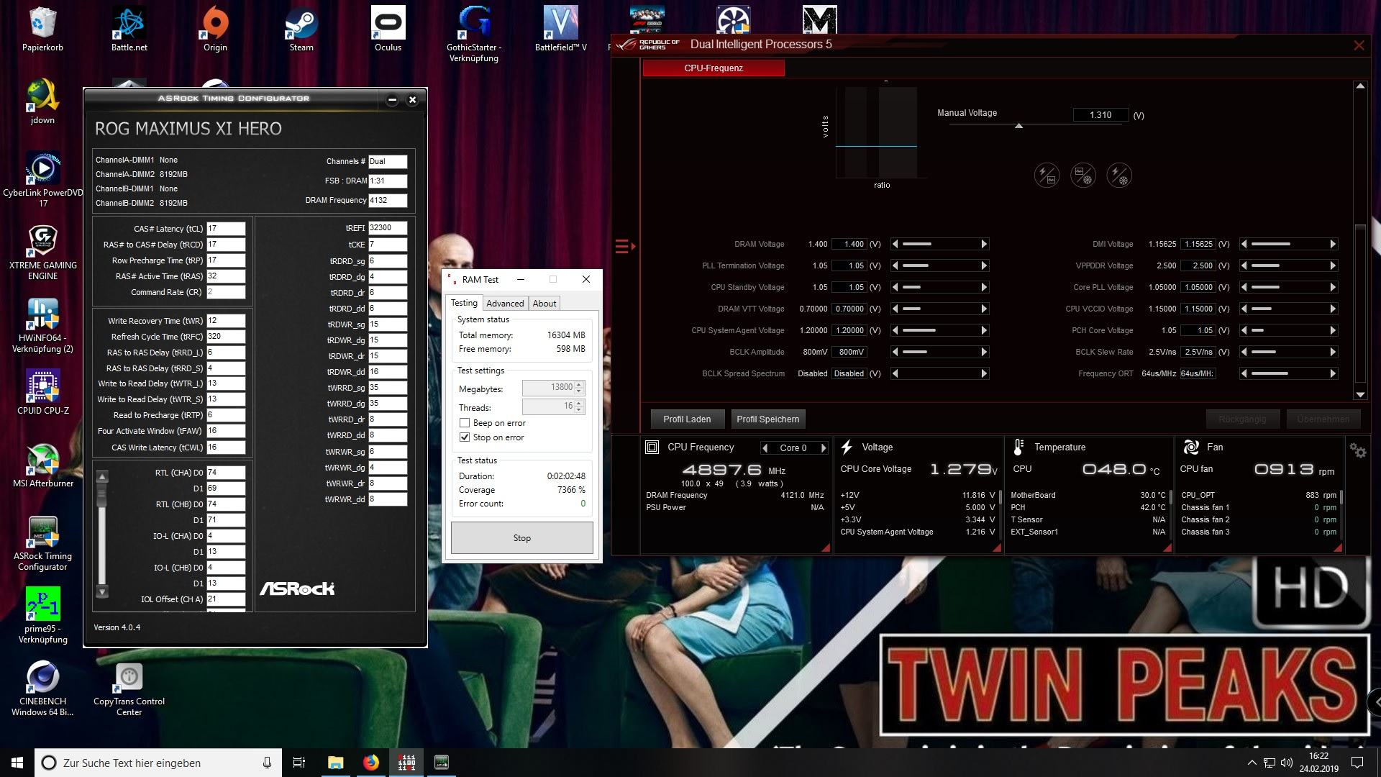Open CyberLink PowerDVD 17 shortcut
This screenshot has height=777, width=1381.
(42, 180)
